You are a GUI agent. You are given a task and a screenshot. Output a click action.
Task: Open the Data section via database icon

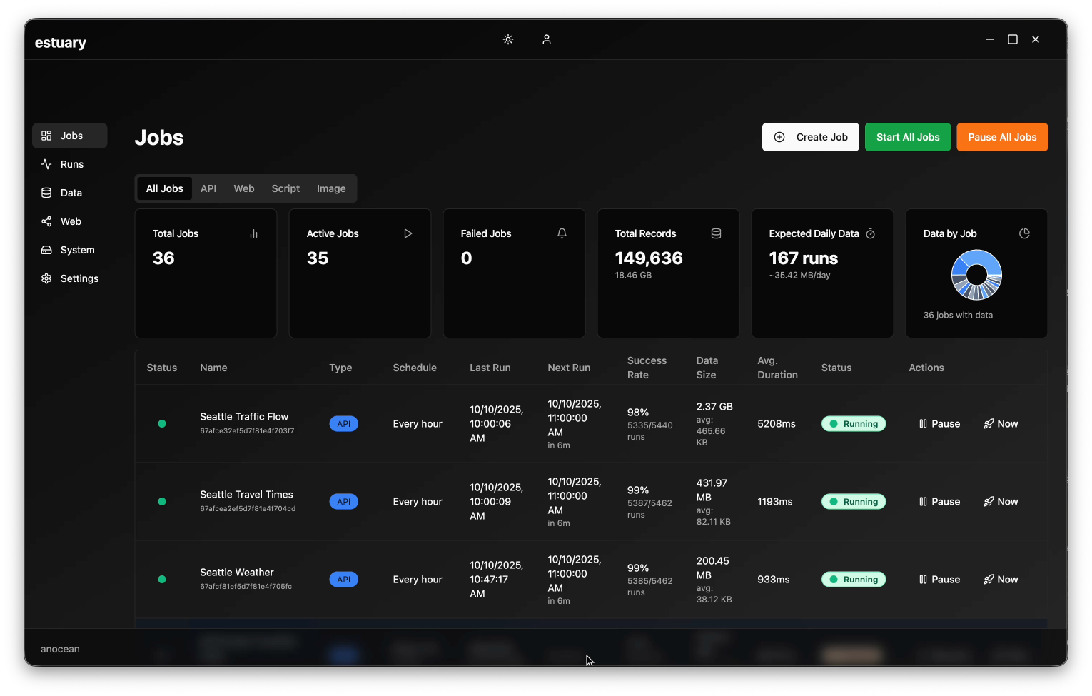point(47,192)
